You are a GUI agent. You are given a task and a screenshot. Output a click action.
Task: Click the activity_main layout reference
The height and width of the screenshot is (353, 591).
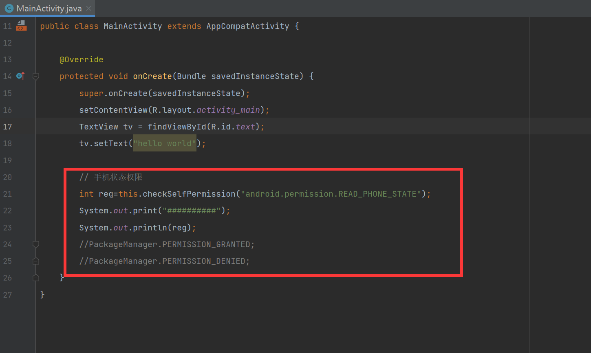point(228,110)
